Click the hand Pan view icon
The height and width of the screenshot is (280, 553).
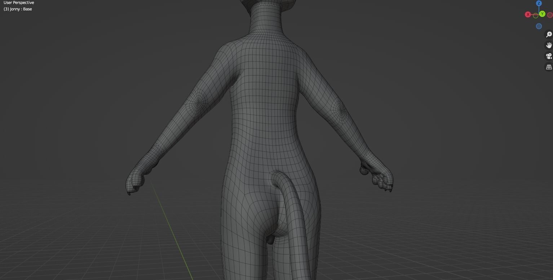tap(549, 45)
